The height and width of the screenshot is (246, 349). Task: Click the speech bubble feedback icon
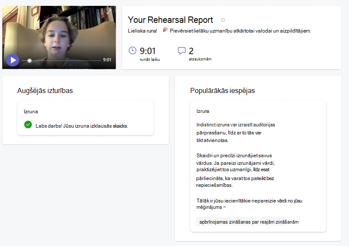(x=182, y=51)
